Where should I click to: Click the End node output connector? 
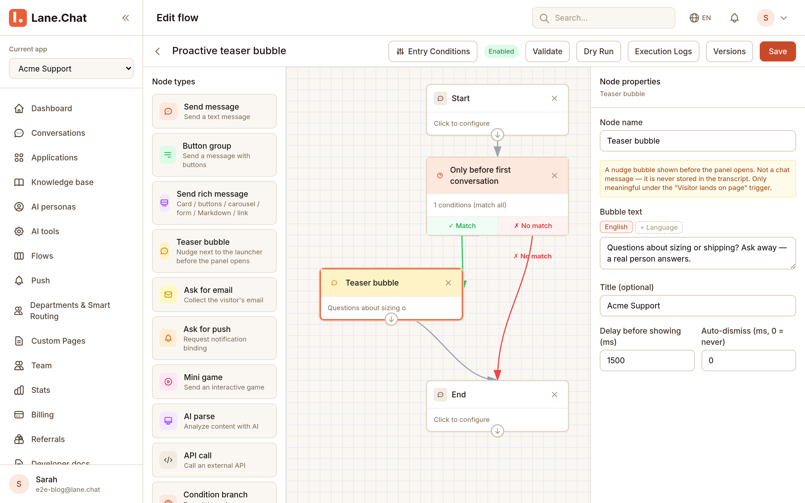[497, 431]
